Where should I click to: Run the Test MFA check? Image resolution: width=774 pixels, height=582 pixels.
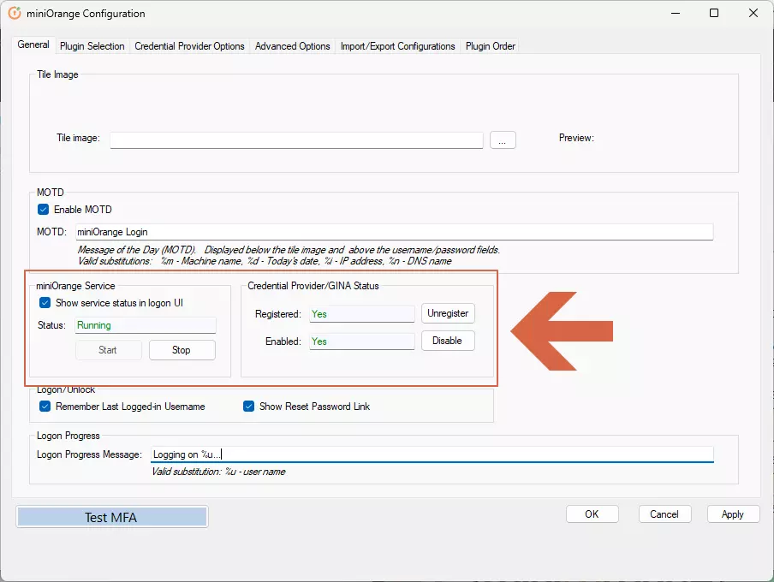[111, 516]
